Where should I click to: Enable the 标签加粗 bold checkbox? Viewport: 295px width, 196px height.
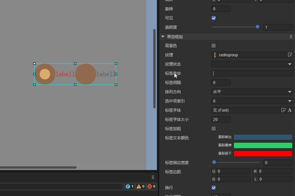(x=214, y=128)
